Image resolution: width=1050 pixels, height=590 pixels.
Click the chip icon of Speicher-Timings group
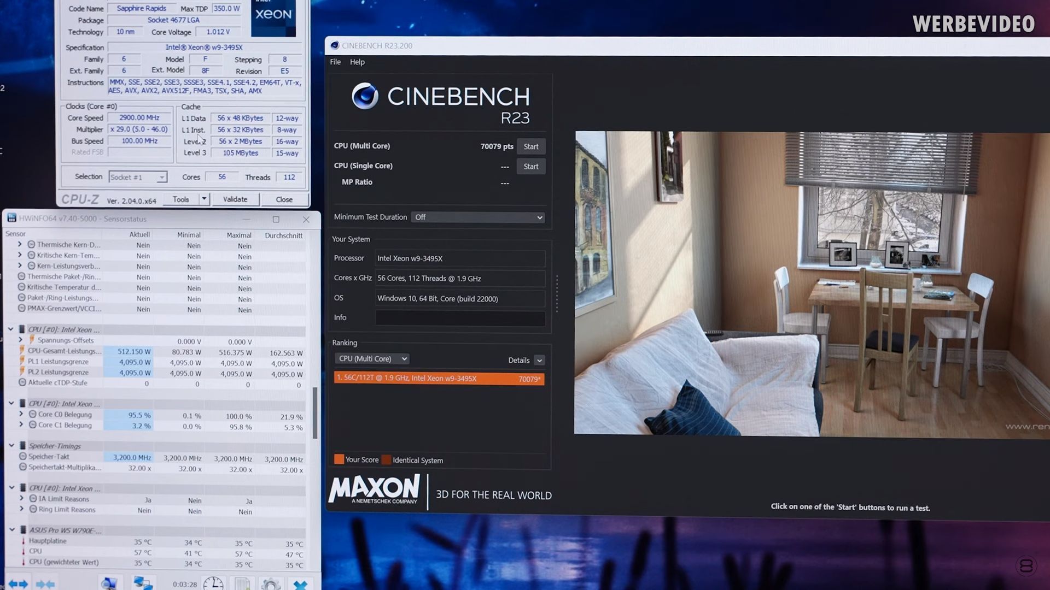tap(22, 445)
